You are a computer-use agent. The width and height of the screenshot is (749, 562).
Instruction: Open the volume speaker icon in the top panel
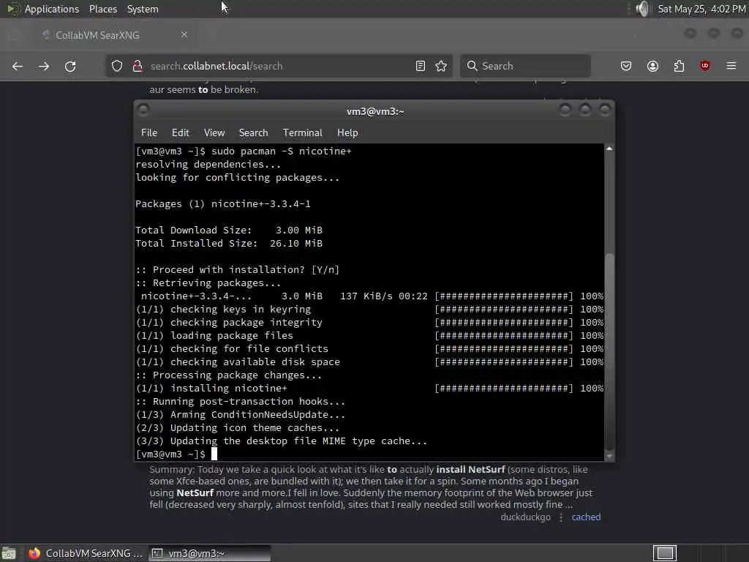tap(643, 9)
